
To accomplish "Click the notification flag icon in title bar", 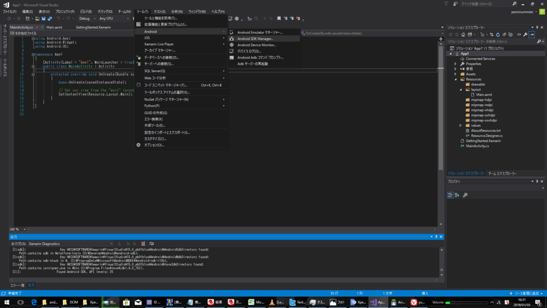I will (x=446, y=4).
